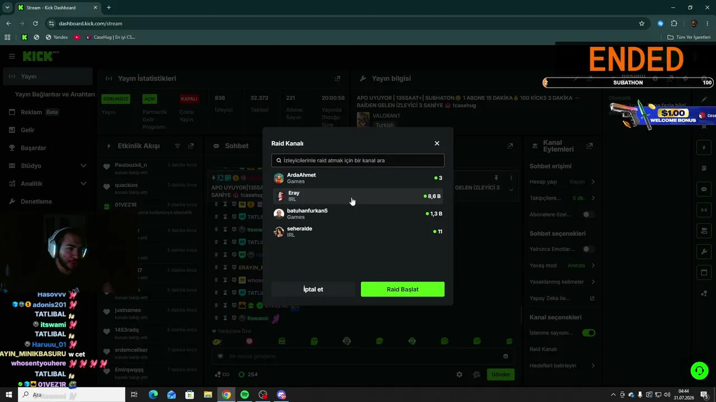Click the VALORANT category in Yayın bilgisi

(387, 116)
